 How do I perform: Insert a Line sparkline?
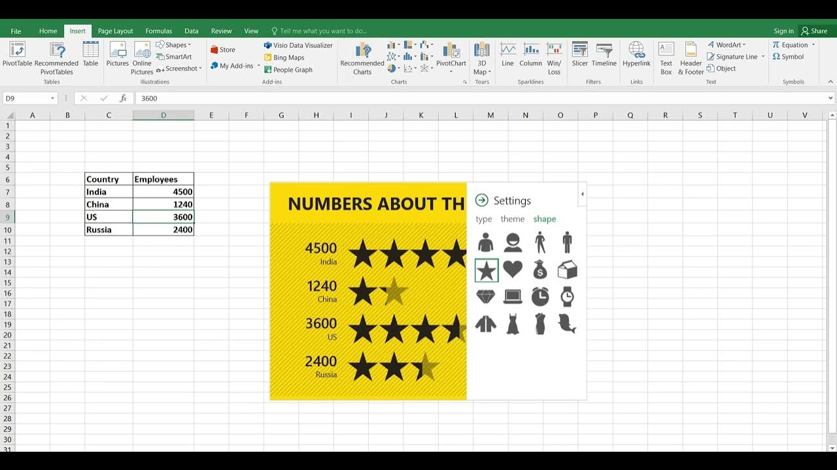click(507, 55)
